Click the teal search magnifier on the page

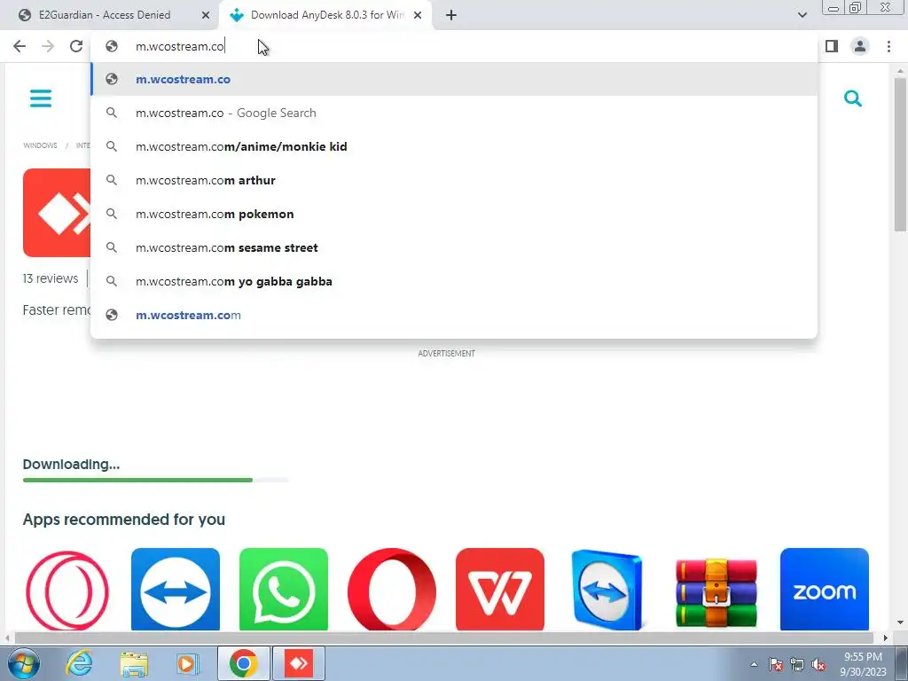point(852,98)
